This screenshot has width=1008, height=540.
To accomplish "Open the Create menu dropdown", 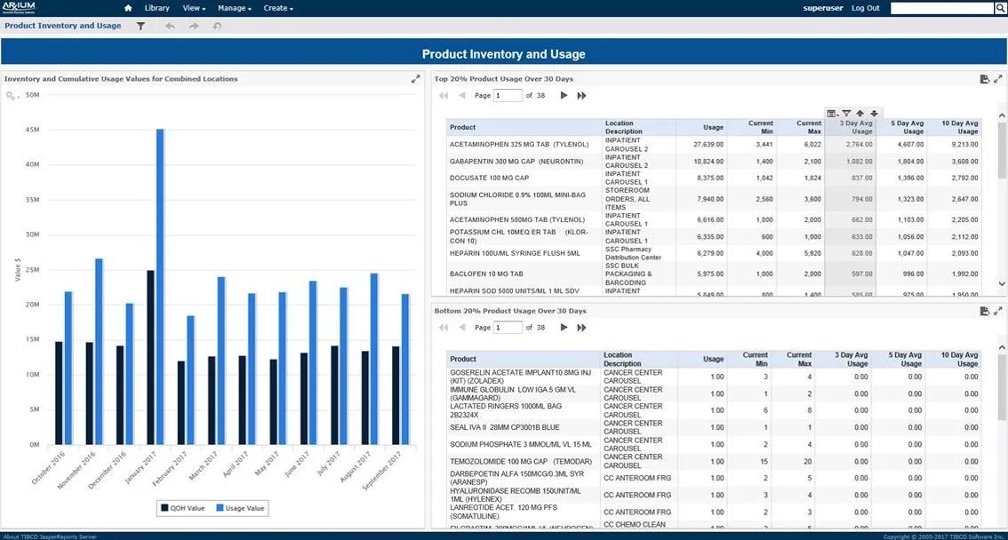I will pos(276,8).
